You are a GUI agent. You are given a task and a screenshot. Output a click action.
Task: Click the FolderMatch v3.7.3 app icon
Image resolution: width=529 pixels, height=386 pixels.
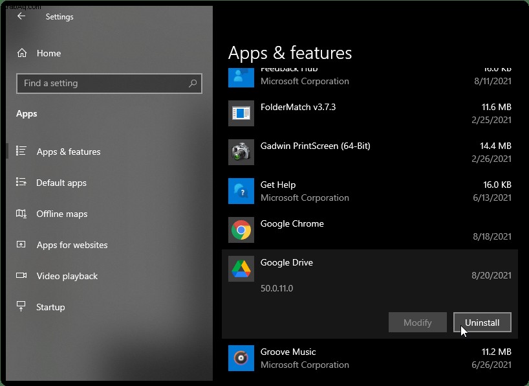pyautogui.click(x=241, y=113)
